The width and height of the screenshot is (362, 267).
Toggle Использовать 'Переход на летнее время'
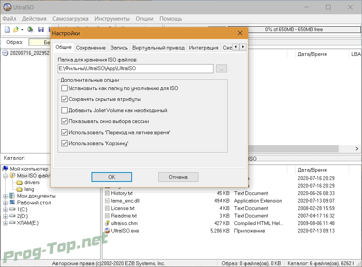65,132
